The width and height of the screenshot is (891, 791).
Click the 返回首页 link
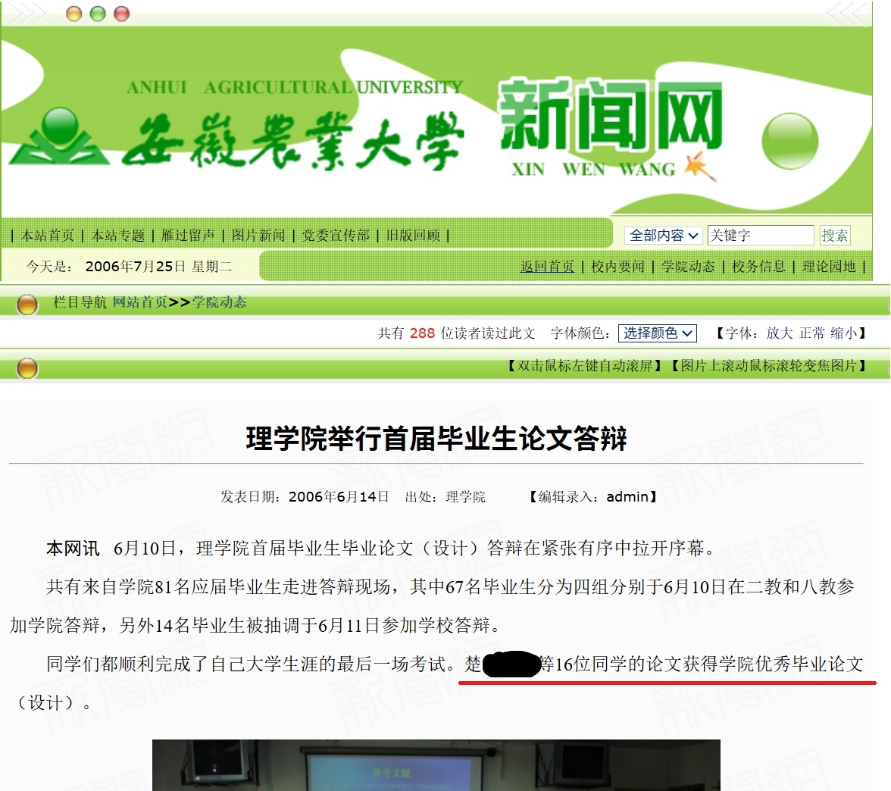pos(548,267)
